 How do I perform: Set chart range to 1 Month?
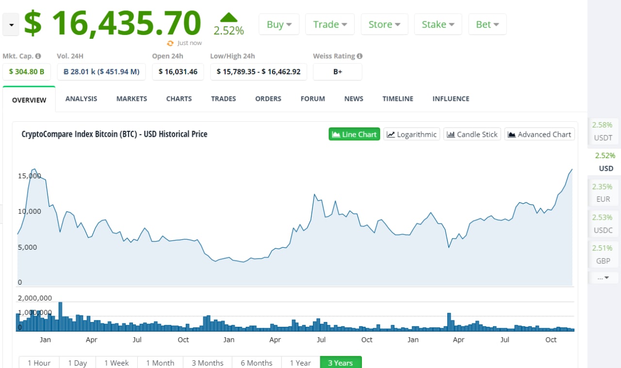160,363
